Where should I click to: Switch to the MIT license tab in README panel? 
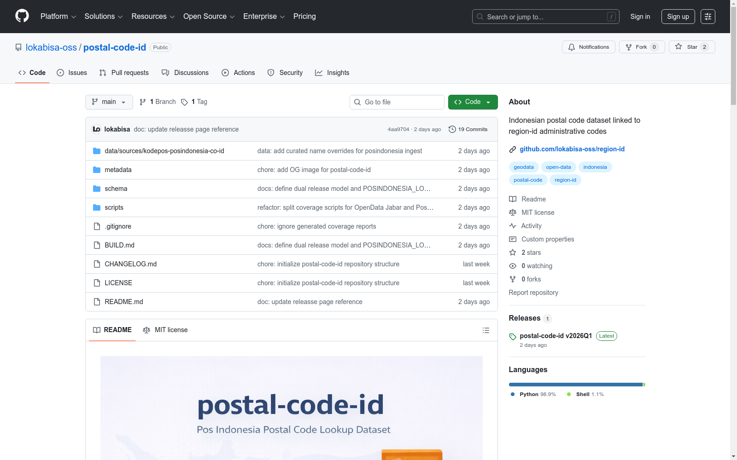(165, 330)
